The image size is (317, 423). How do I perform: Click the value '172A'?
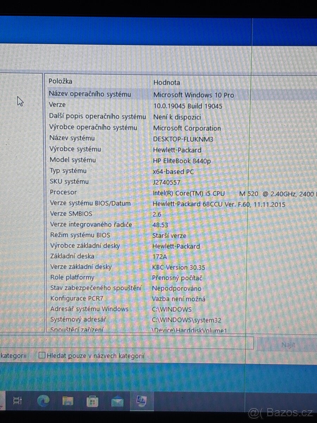point(160,257)
